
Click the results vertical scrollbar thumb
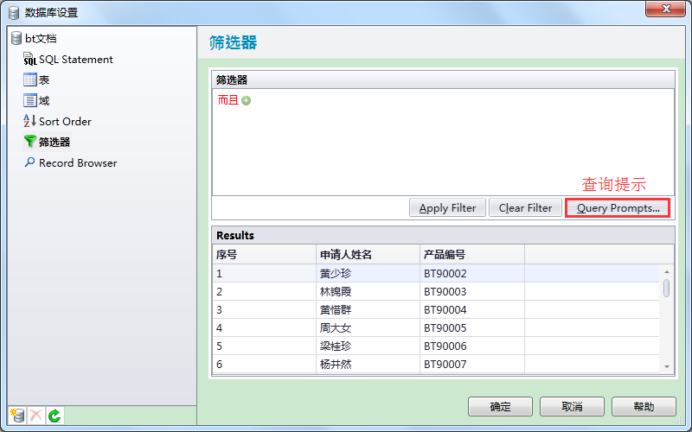coord(667,289)
